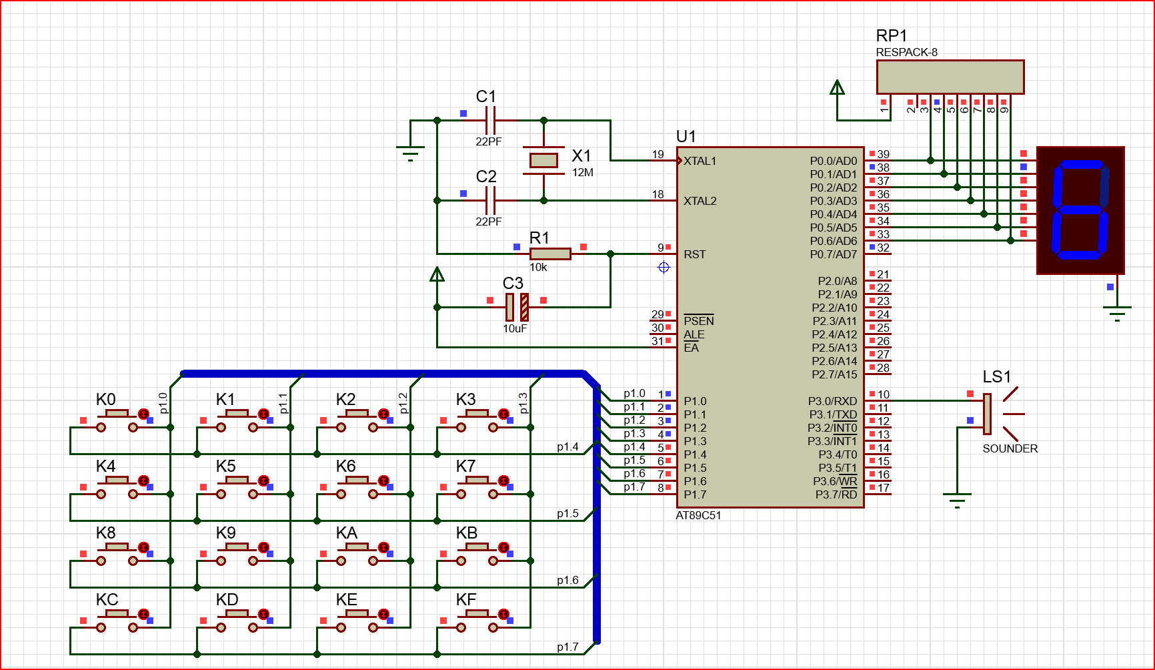The height and width of the screenshot is (670, 1155).
Task: Click the 'P3.7/RD' pin name
Action: coord(836,494)
